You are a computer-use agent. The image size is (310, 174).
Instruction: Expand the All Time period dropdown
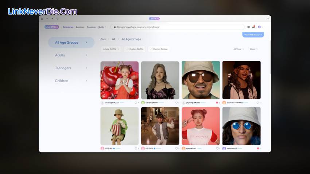239,49
